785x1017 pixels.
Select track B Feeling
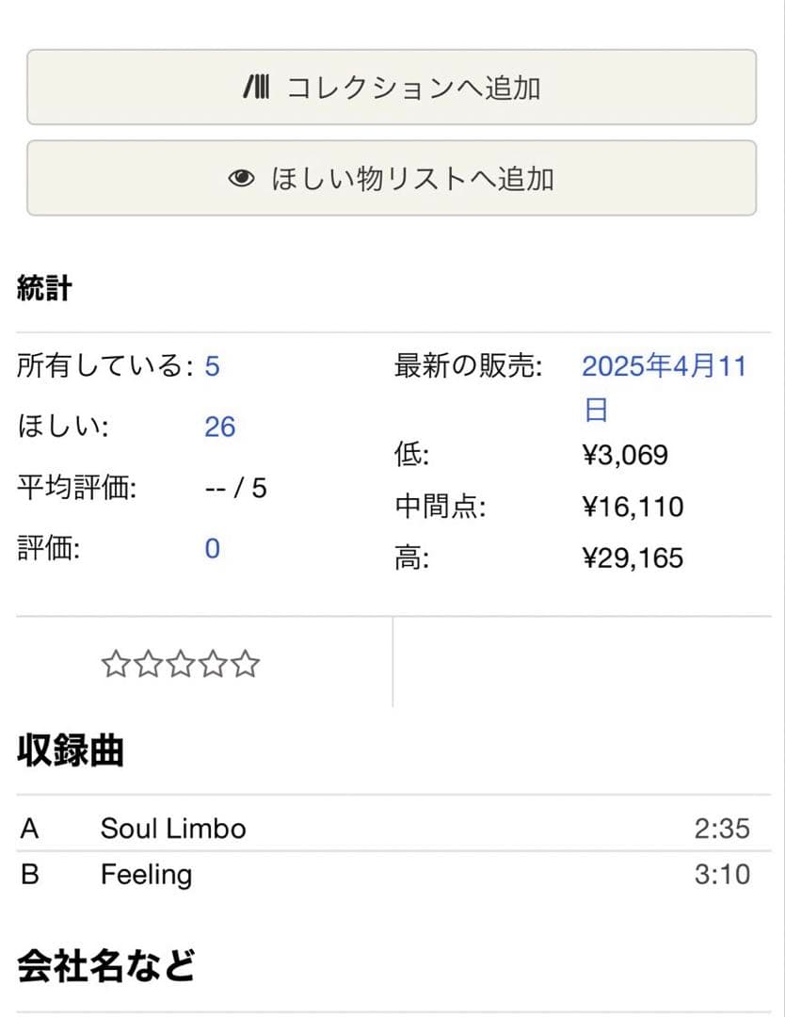tap(144, 875)
